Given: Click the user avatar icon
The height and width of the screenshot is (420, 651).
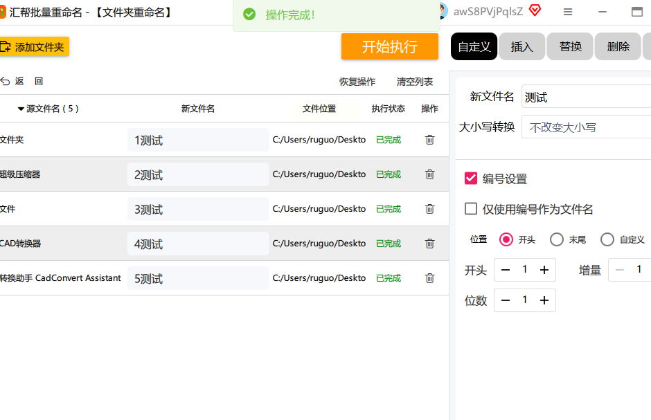Looking at the screenshot, I should coord(443,11).
